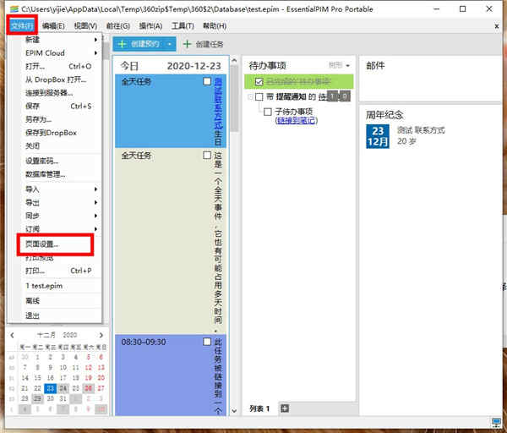Click the EssentialPIM title bar app icon
This screenshot has width=507, height=433.
pyautogui.click(x=14, y=8)
